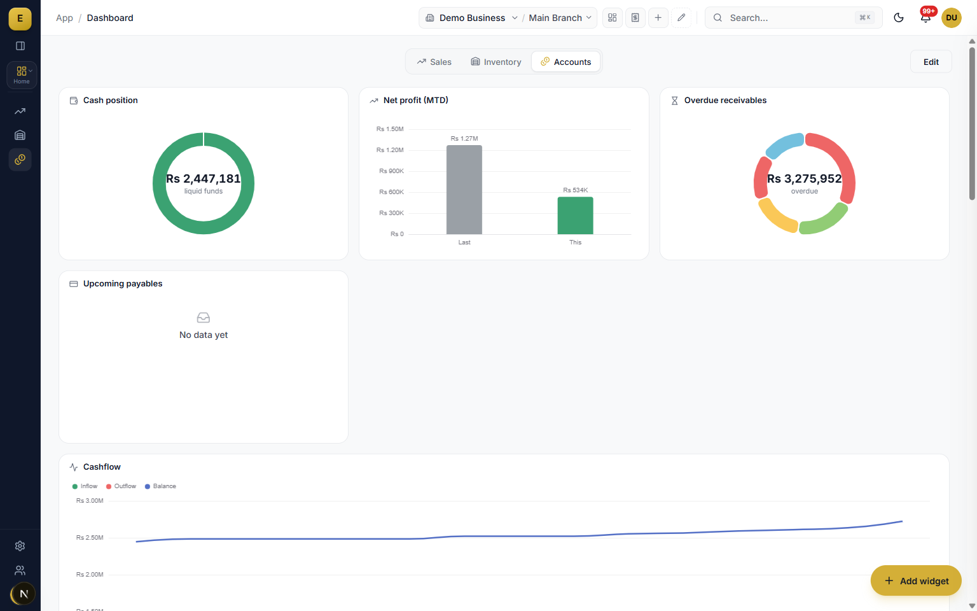Click the Rs 534K bar label
Viewport: 977px width, 611px height.
coord(576,190)
